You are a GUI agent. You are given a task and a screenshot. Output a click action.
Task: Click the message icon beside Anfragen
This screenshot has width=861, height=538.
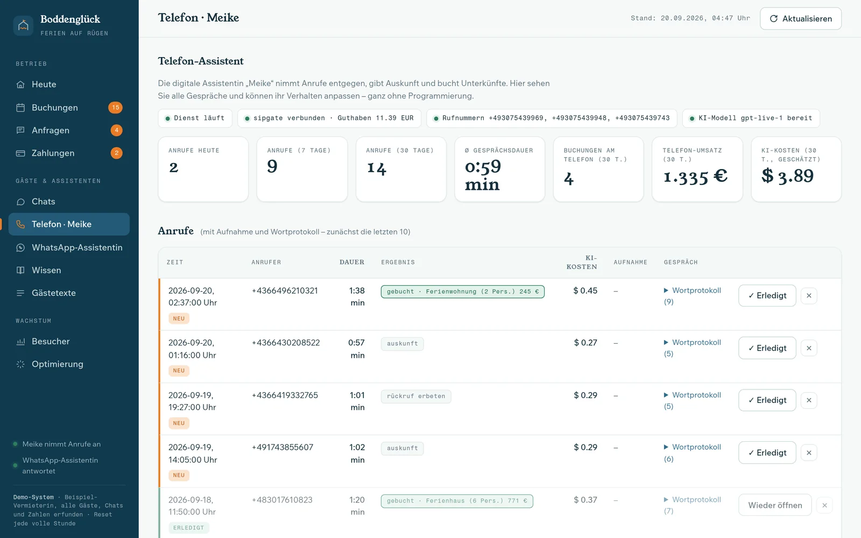(x=20, y=130)
